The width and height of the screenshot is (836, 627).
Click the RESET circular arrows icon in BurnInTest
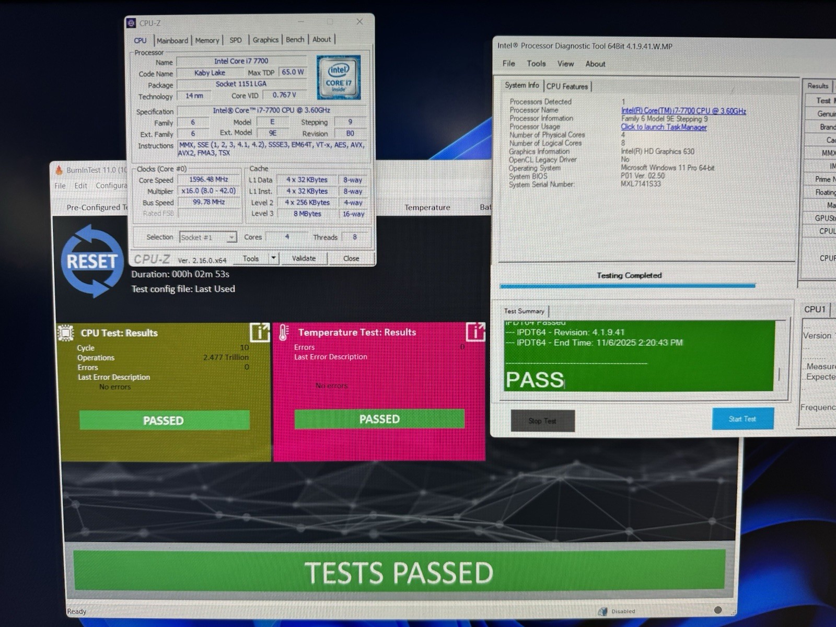point(92,261)
